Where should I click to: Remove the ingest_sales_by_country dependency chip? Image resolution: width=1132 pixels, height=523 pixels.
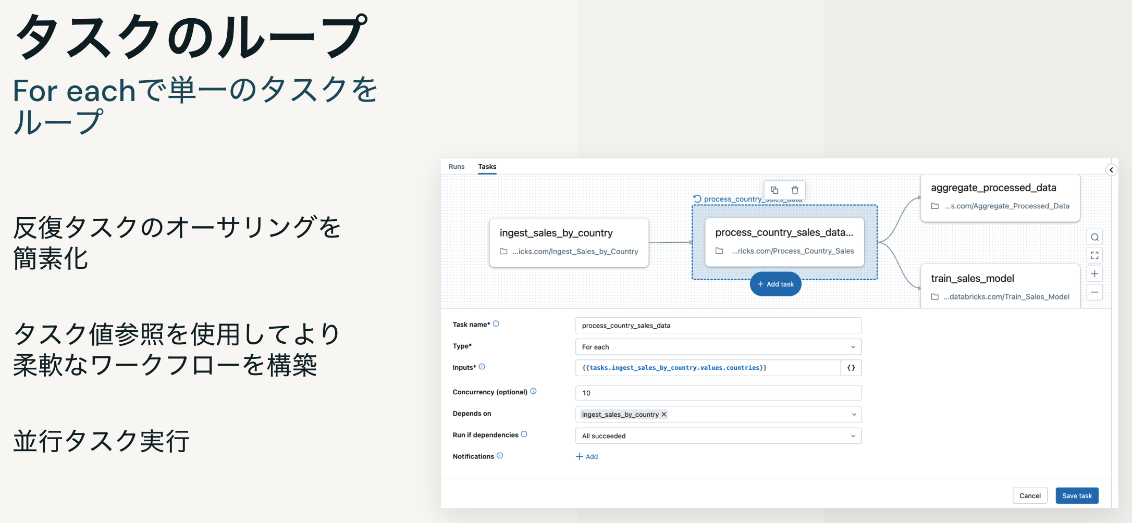665,414
